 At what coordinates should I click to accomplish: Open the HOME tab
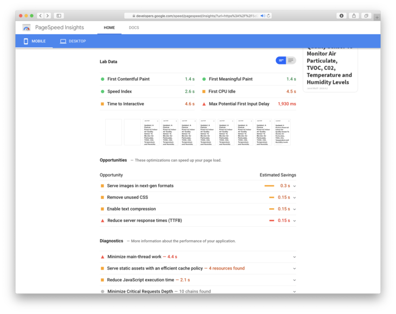[x=109, y=28]
